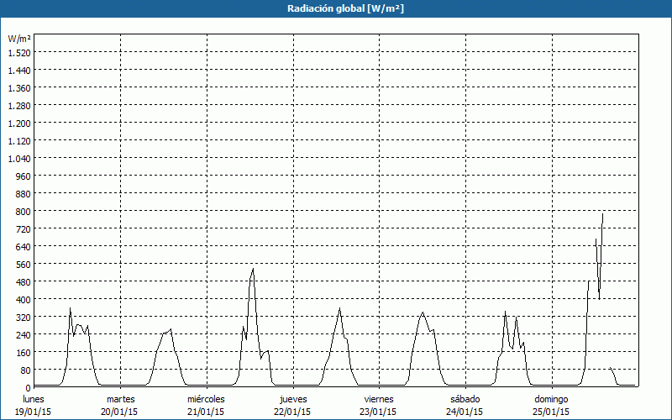Click the 480 axis value
Screen dimensions: 672x420
tap(24, 281)
